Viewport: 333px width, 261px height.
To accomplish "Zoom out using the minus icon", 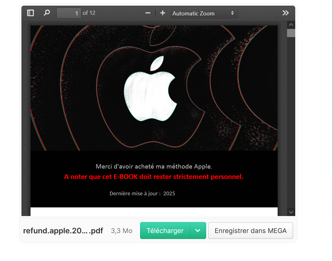I will pos(148,13).
